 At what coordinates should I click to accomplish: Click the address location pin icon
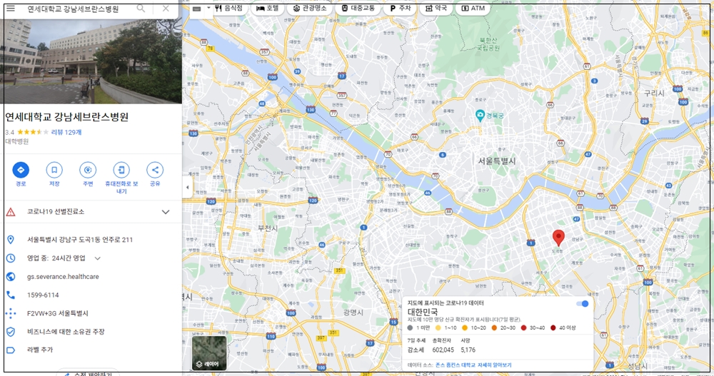[x=11, y=240]
